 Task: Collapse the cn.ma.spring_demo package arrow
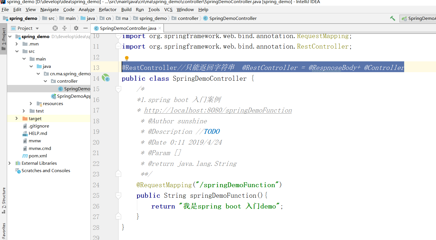tap(38, 74)
